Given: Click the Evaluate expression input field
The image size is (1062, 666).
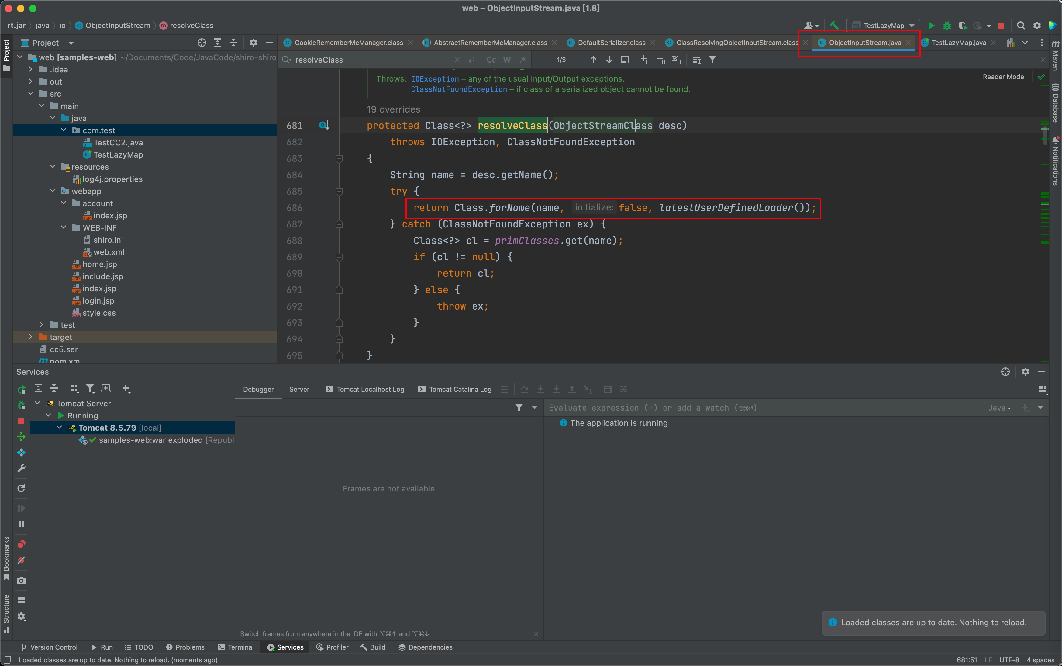Looking at the screenshot, I should tap(748, 408).
